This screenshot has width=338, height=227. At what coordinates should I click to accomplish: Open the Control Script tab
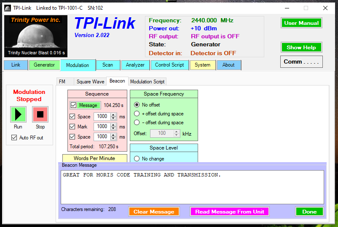point(169,65)
